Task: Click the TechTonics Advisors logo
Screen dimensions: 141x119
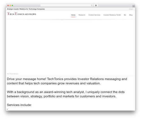Action: pos(21,14)
